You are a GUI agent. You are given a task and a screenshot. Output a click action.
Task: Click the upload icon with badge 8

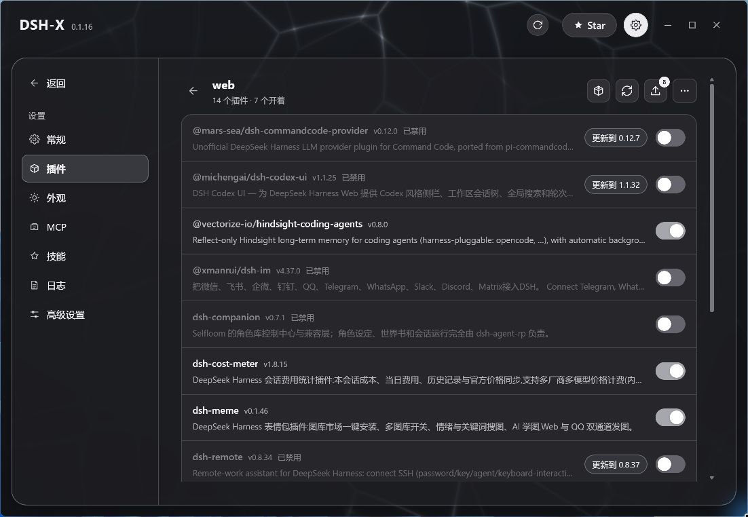pyautogui.click(x=656, y=91)
